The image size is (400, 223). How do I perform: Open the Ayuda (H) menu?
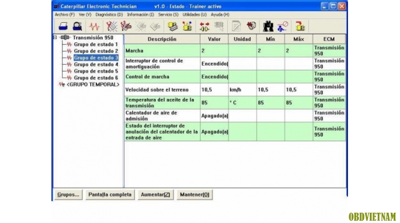[220, 14]
